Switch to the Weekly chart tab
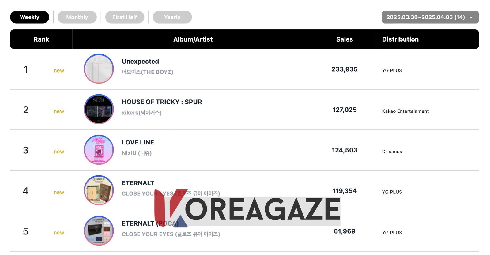This screenshot has width=490, height=255. (x=29, y=17)
